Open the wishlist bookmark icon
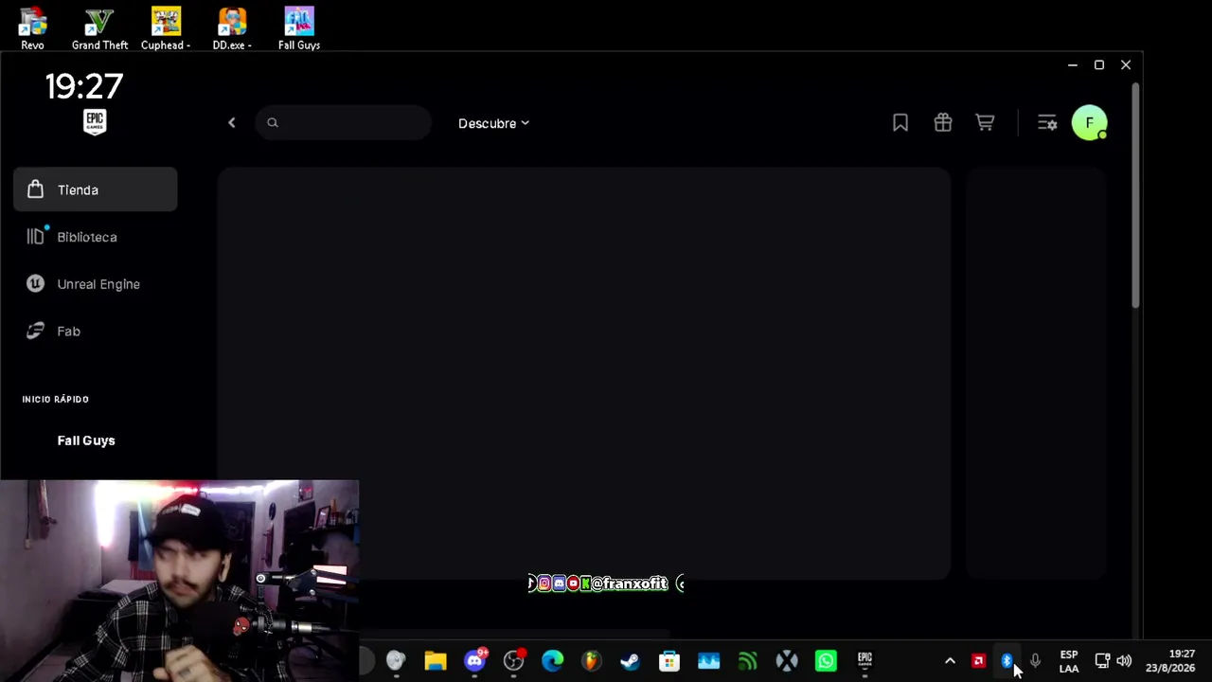1212x682 pixels. coord(900,122)
